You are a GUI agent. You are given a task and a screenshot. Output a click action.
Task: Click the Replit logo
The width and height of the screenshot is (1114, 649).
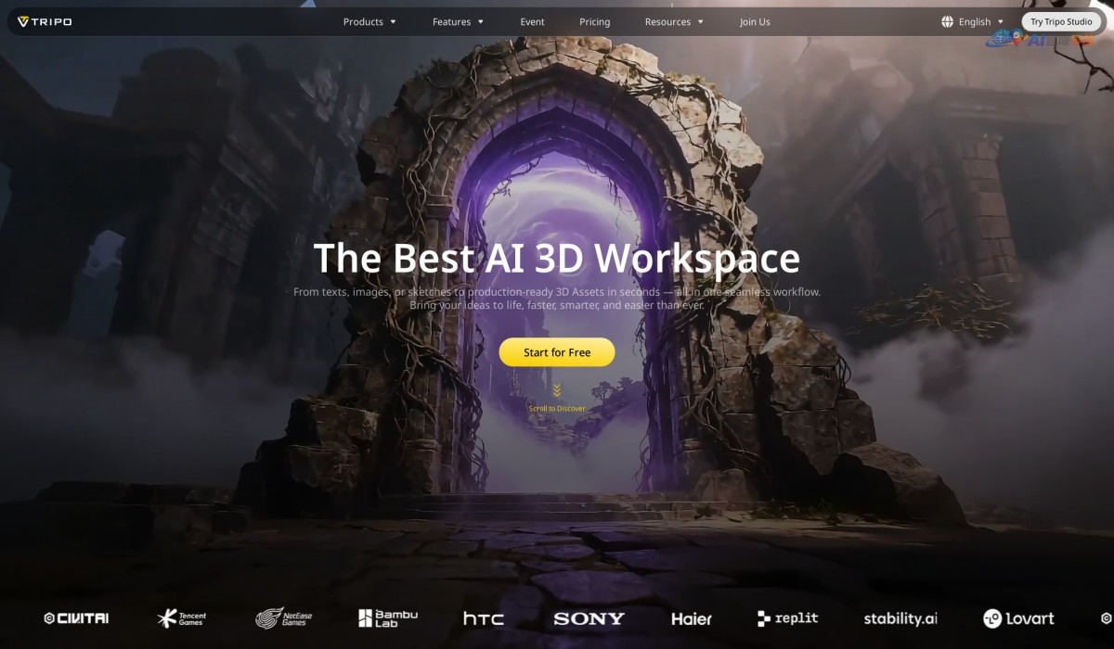(x=787, y=618)
